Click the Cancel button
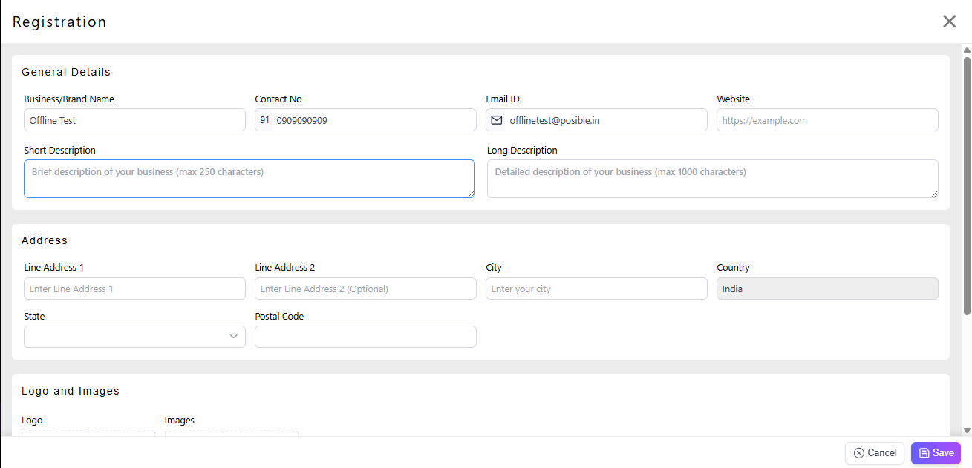Image resolution: width=972 pixels, height=468 pixels. pyautogui.click(x=875, y=453)
